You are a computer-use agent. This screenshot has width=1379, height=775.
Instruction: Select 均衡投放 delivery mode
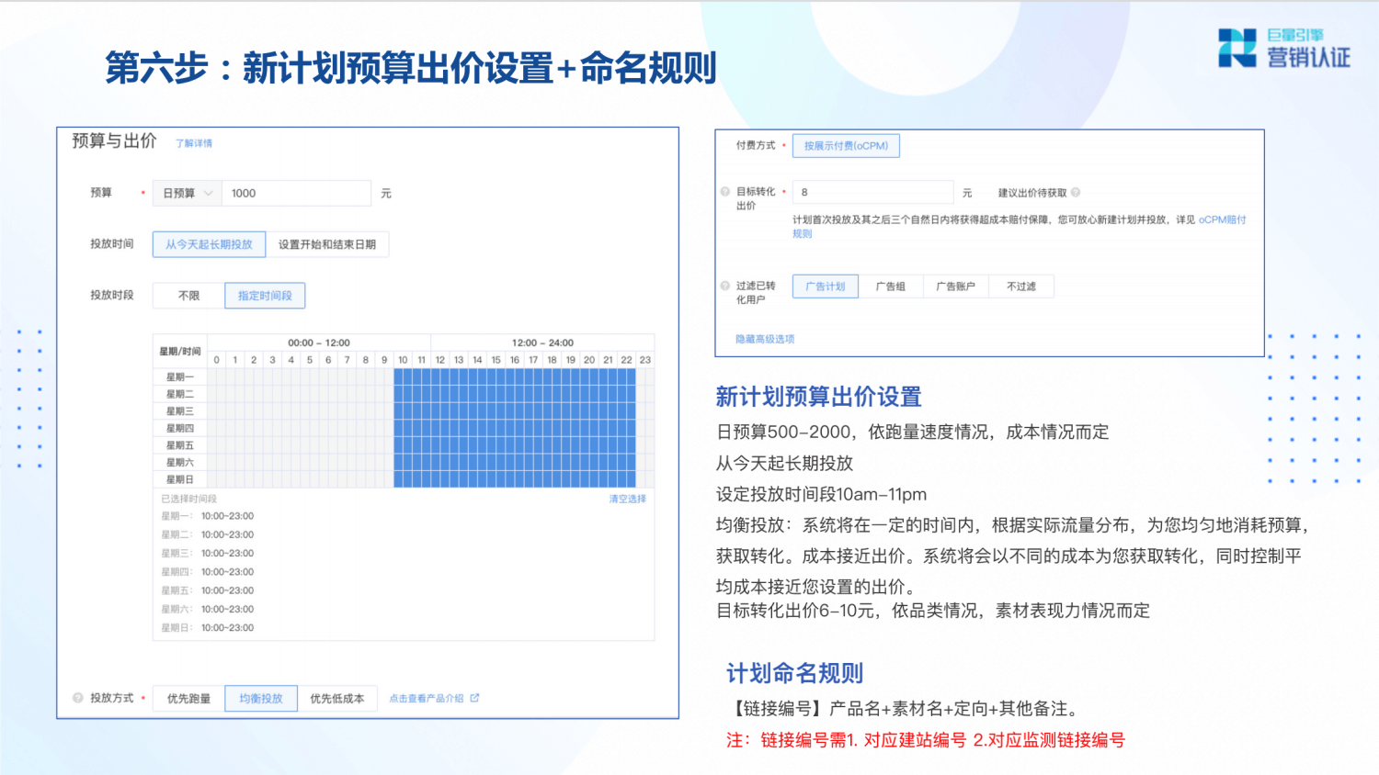[261, 699]
